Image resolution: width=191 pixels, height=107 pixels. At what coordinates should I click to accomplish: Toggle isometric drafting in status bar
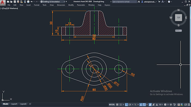click(135, 104)
